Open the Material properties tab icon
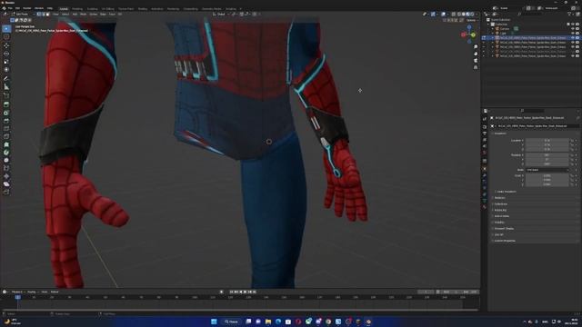 tap(485, 207)
